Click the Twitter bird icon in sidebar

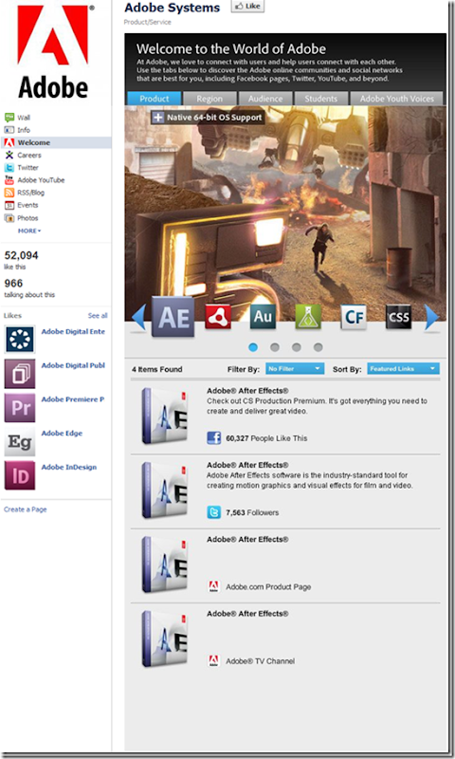tap(9, 168)
